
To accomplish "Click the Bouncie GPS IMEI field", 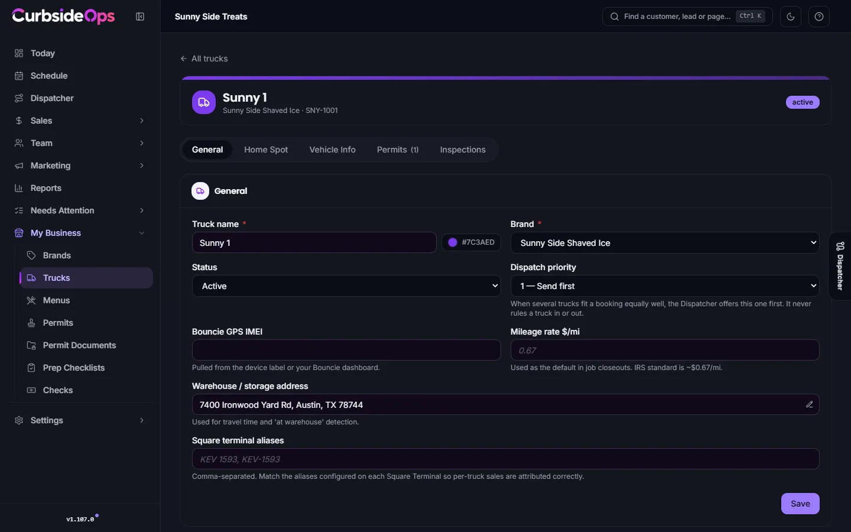I will 346,350.
